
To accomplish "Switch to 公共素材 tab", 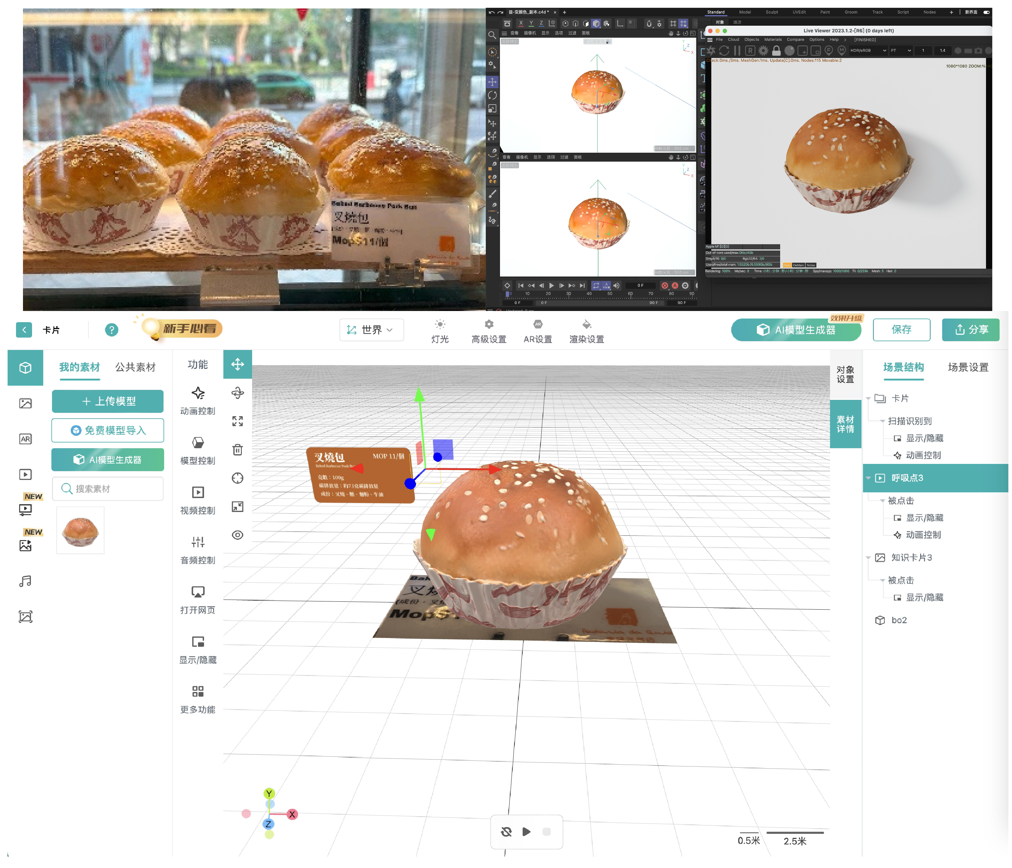I will (x=135, y=367).
